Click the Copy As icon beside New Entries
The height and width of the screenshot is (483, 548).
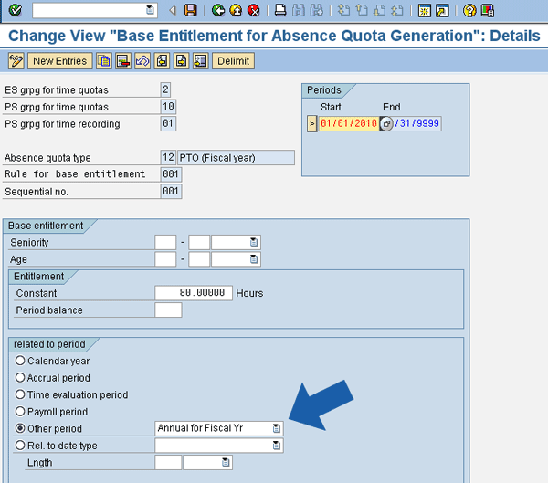click(104, 61)
